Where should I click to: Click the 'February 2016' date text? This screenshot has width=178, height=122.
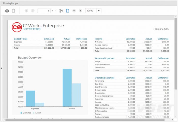[161, 29]
